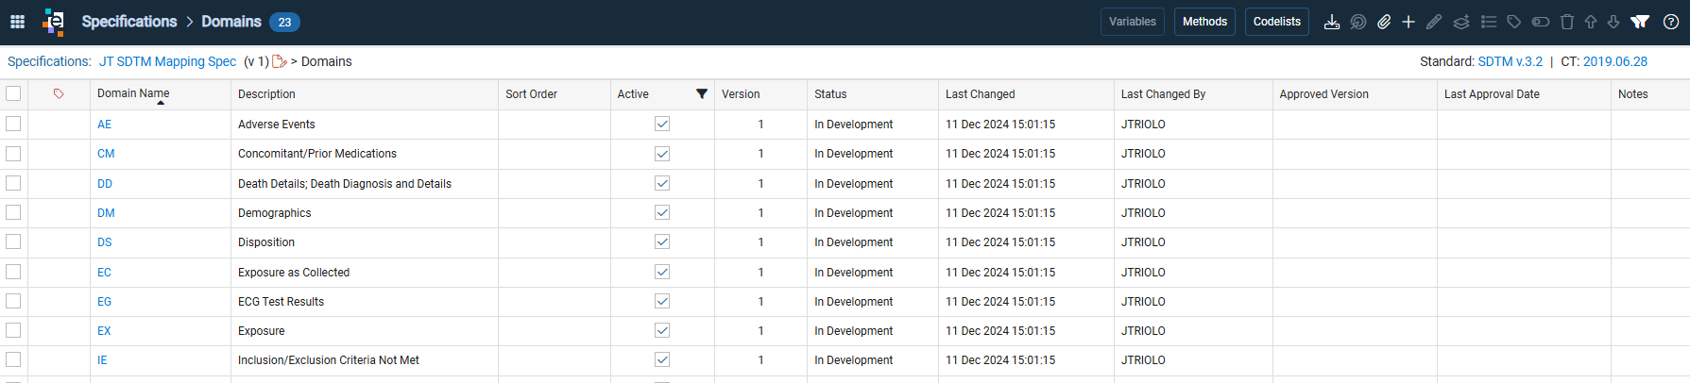Click the Domain Name sort arrow
The width and height of the screenshot is (1690, 383).
161,102
